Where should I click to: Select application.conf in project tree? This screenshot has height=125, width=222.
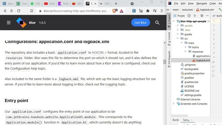[x=202, y=56]
